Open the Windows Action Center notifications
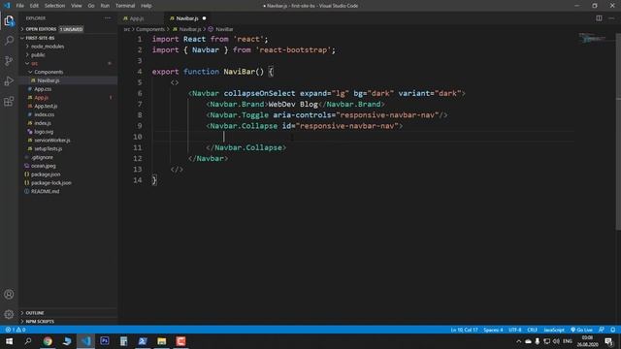The image size is (621, 349). [x=609, y=341]
